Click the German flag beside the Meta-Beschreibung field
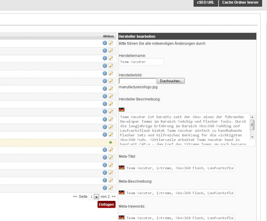The image size is (267, 221). tap(121, 193)
